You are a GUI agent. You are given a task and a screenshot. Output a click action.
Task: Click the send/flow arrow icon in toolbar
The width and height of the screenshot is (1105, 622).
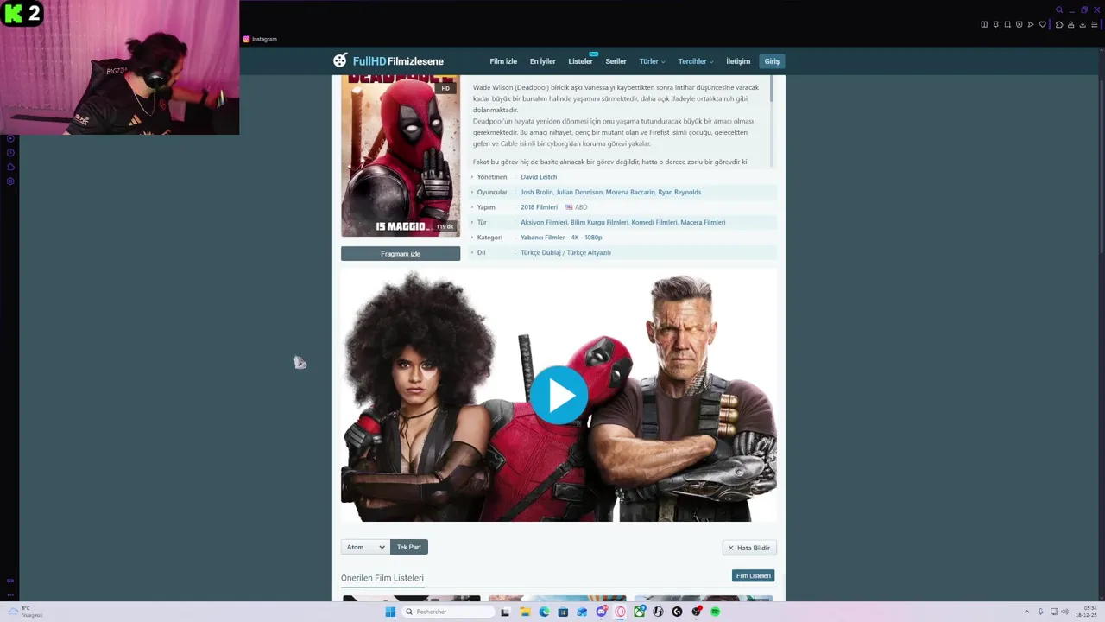[1031, 24]
